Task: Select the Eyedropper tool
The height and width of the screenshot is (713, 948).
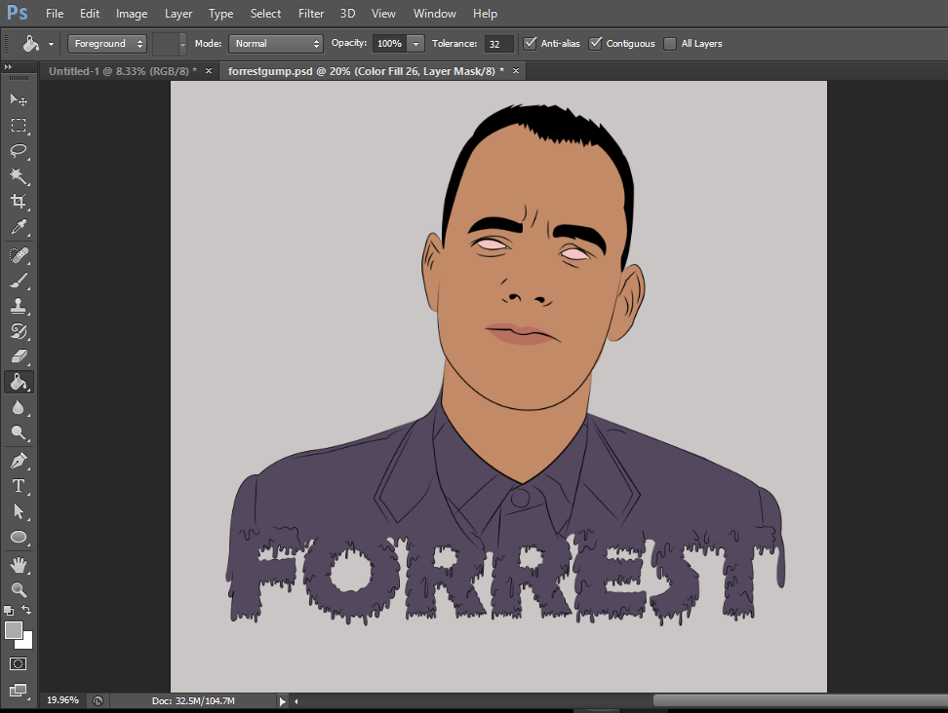Action: click(x=19, y=228)
